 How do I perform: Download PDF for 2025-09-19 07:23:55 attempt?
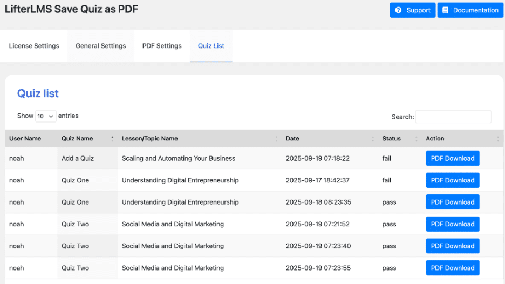(x=453, y=268)
